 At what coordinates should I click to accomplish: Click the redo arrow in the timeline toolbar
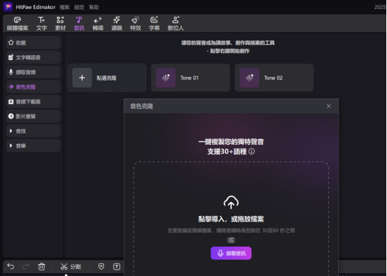[x=26, y=266]
